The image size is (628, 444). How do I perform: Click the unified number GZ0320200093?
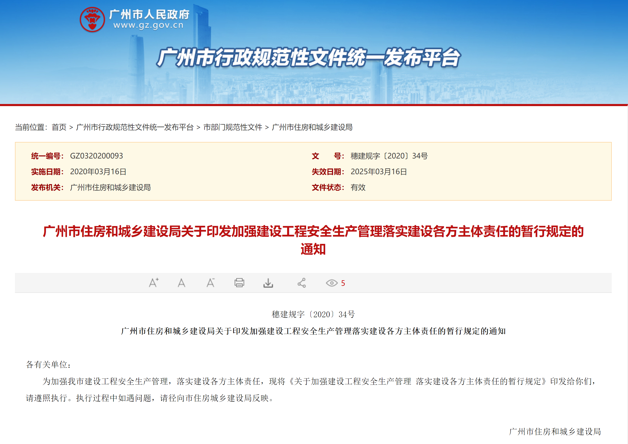(96, 156)
